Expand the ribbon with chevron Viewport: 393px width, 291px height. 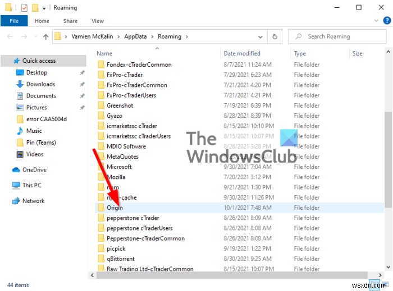click(376, 21)
